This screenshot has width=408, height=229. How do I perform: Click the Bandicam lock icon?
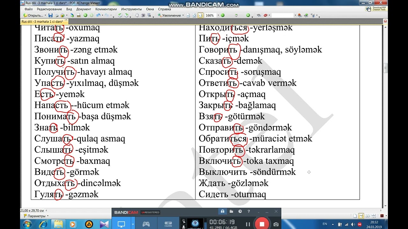tap(222, 212)
